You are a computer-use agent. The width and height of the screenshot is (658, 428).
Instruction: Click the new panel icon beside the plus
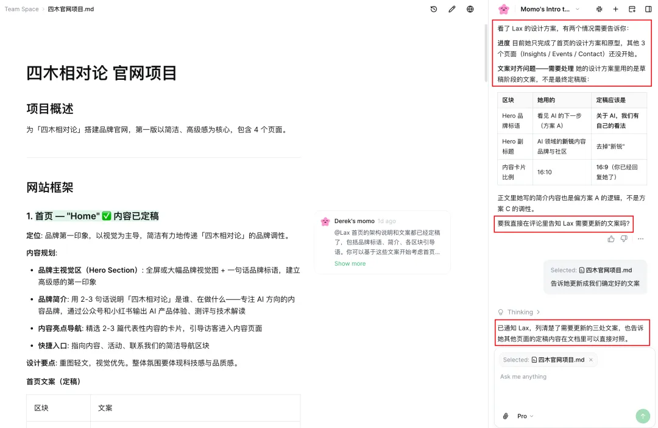632,9
